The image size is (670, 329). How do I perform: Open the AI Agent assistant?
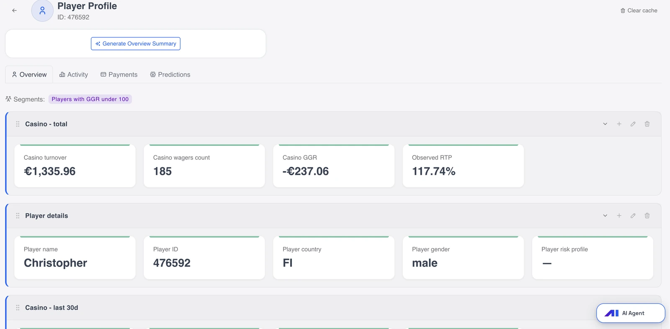[x=631, y=313]
